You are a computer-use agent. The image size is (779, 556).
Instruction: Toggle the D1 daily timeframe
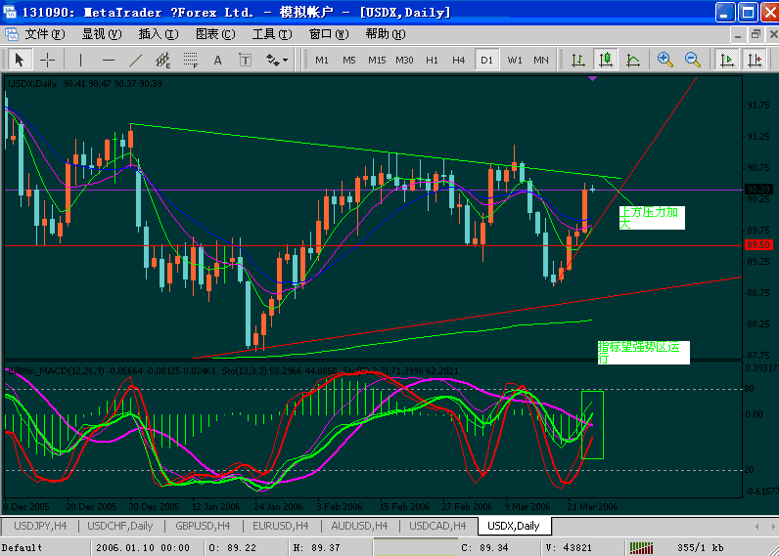coord(487,60)
